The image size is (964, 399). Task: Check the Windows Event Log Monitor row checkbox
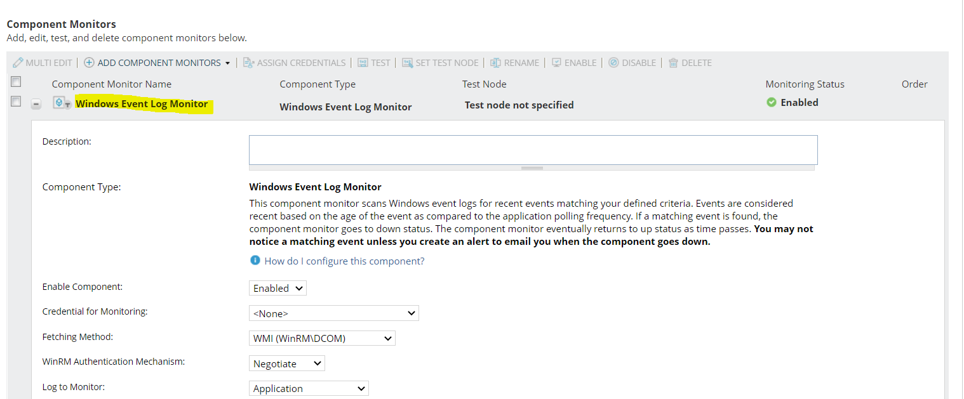(x=16, y=101)
